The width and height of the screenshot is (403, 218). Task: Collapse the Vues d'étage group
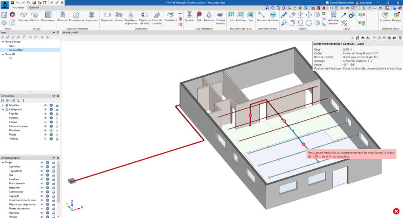pos(3,41)
